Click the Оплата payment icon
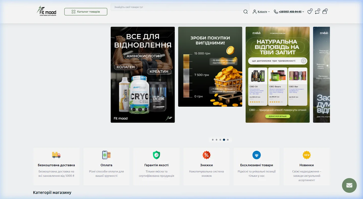 click(106, 155)
